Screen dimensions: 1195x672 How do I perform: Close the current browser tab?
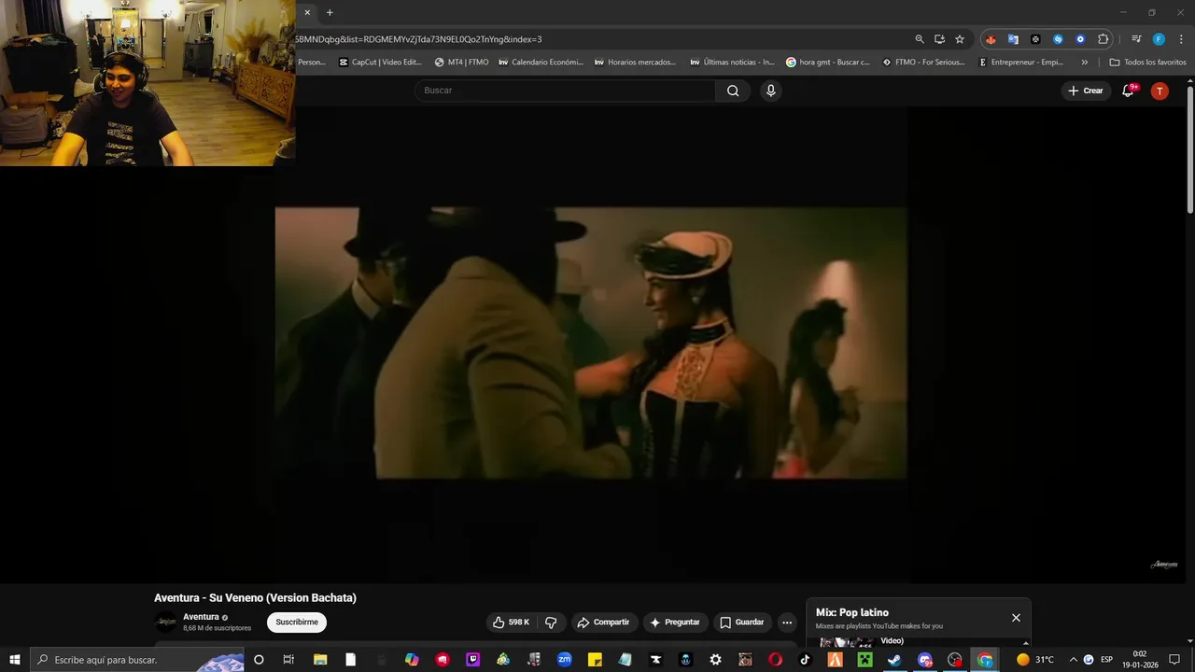tap(307, 12)
